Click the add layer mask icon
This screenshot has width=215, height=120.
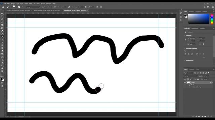click(x=199, y=116)
